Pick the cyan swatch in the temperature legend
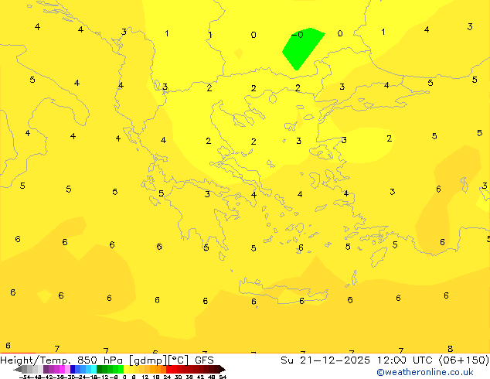The image size is (490, 379). [94, 369]
